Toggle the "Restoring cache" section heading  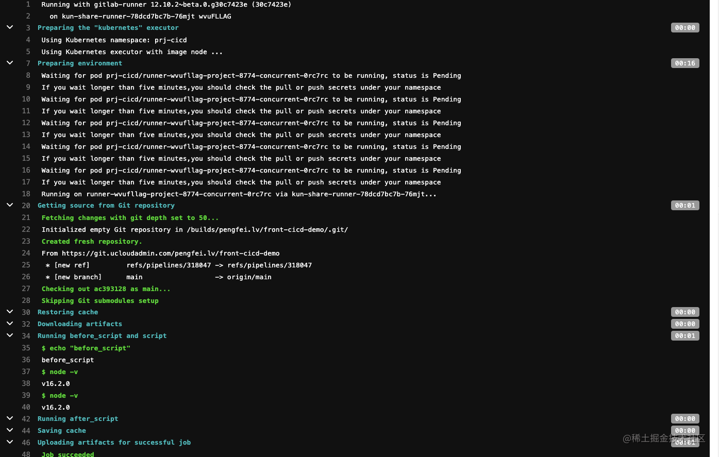pos(68,312)
